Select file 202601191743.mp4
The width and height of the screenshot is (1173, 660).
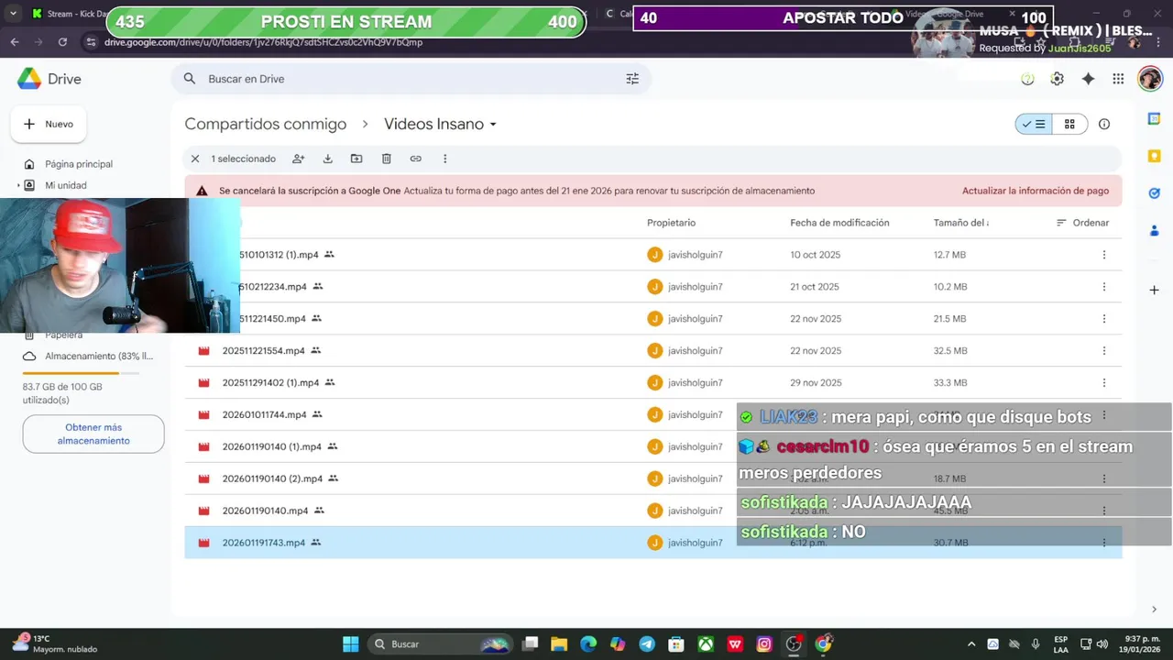click(x=263, y=543)
